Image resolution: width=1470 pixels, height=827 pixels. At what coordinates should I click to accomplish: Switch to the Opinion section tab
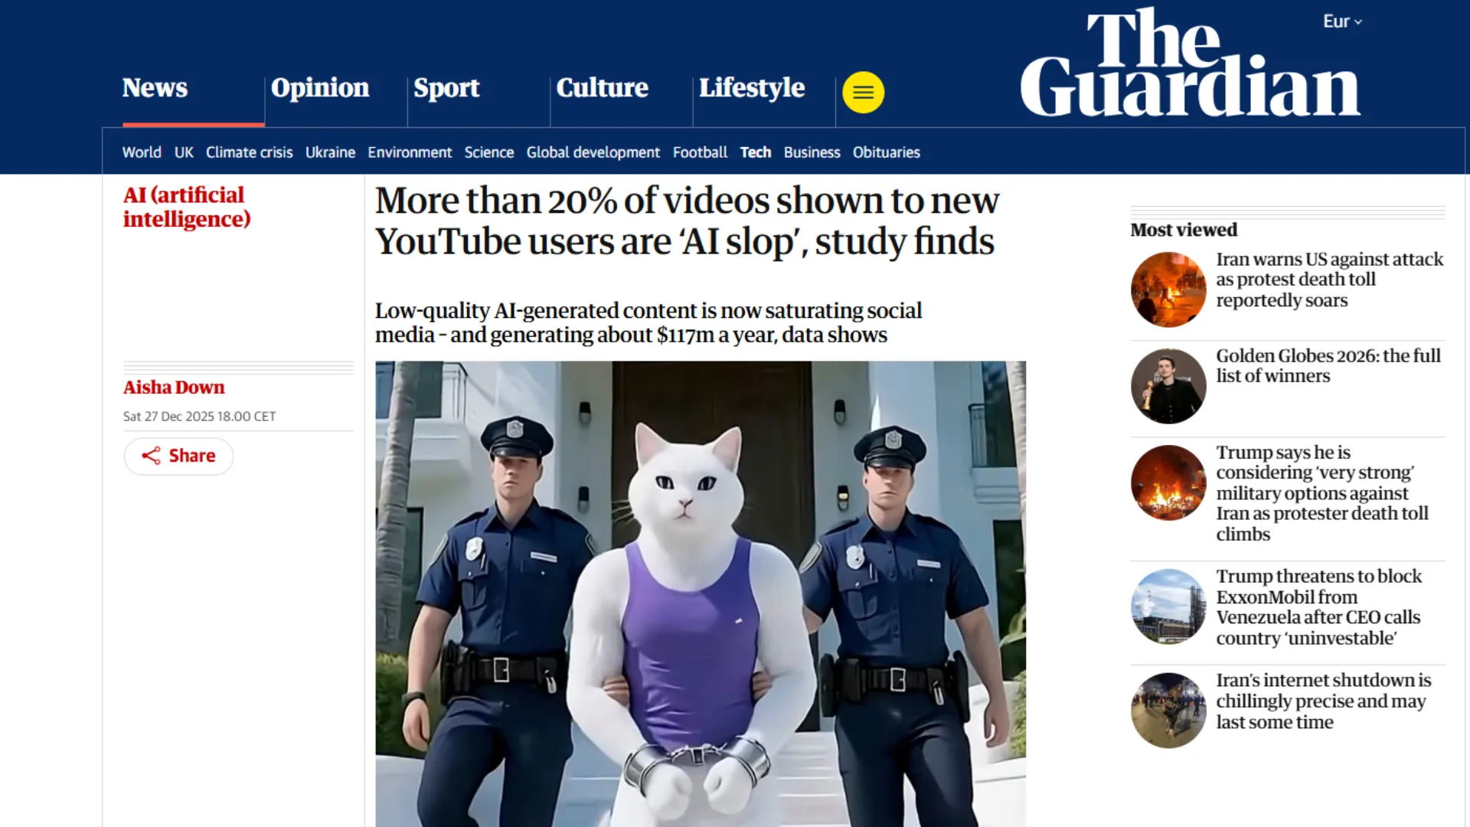coord(320,88)
